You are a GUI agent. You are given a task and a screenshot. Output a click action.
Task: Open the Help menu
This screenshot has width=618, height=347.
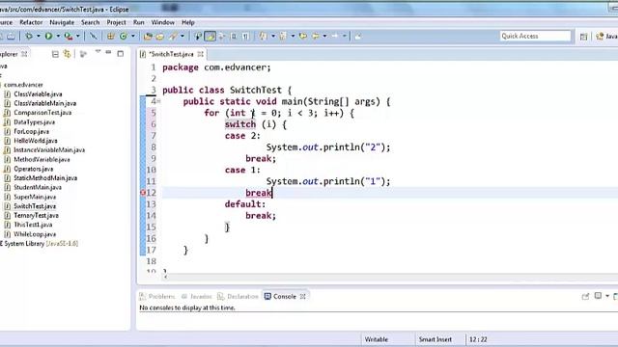pyautogui.click(x=188, y=22)
